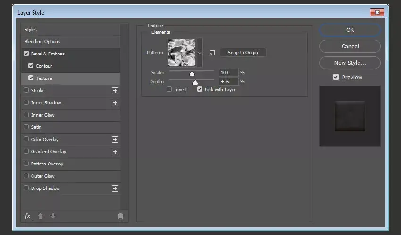This screenshot has width=401, height=235.
Task: Add another Drop Shadow with plus icon
Action: click(115, 188)
